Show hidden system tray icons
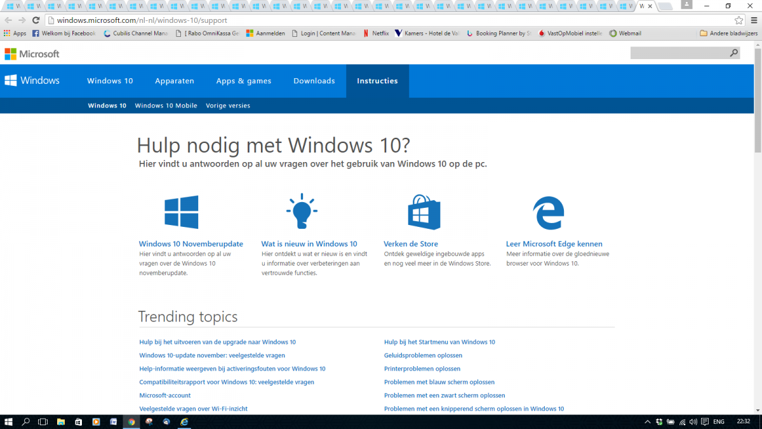762x429 pixels. 648,421
